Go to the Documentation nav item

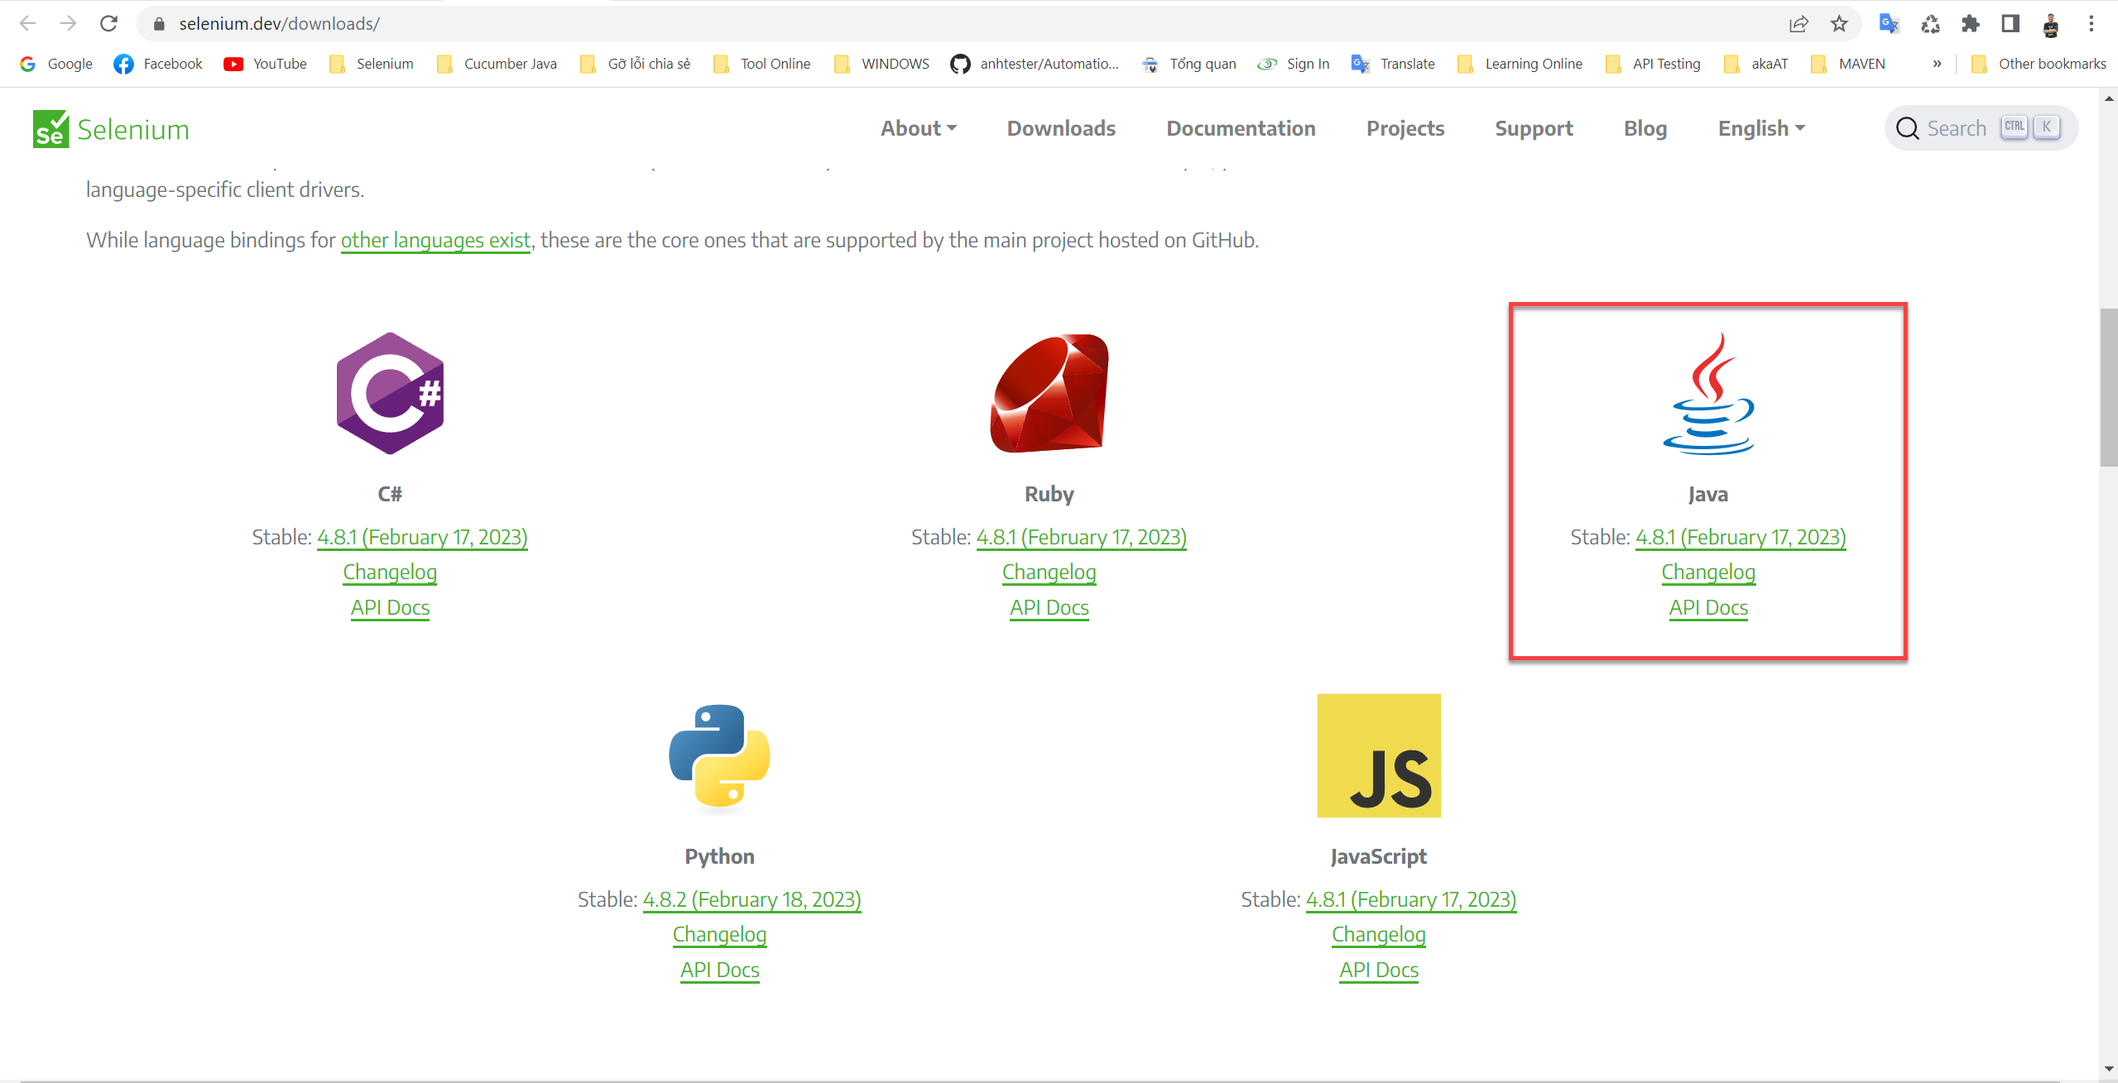pos(1241,128)
